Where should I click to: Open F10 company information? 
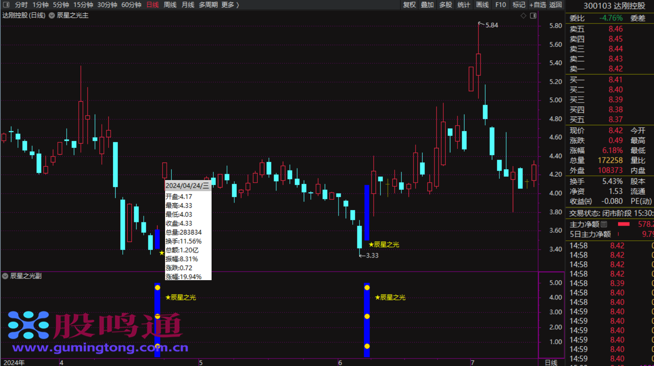pyautogui.click(x=500, y=5)
